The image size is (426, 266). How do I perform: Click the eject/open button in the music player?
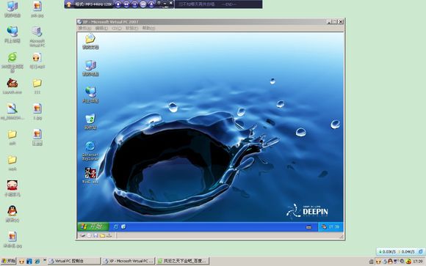click(x=151, y=4)
